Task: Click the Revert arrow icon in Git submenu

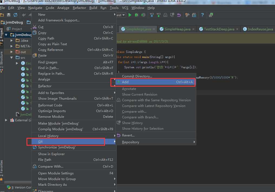Action: (x=119, y=135)
